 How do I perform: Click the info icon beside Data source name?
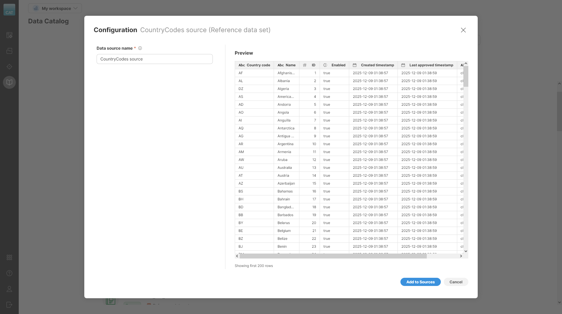(x=140, y=48)
